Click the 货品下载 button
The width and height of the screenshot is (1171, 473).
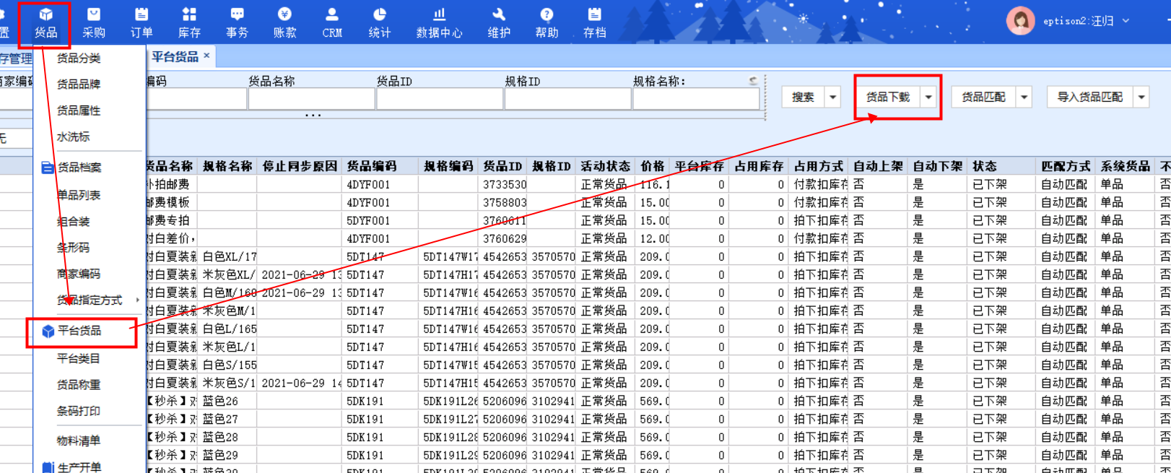[x=888, y=97]
